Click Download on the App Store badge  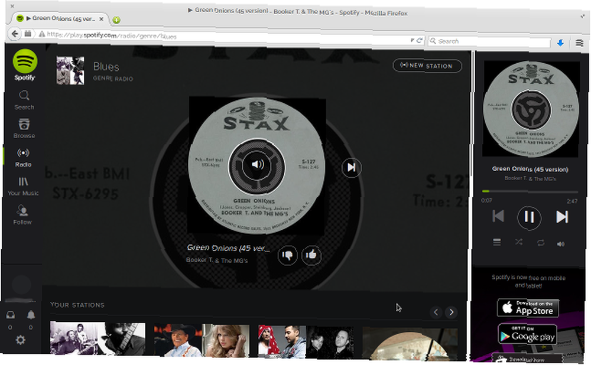tap(528, 308)
